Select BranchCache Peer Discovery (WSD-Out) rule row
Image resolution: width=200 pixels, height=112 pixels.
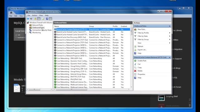click(x=92, y=37)
